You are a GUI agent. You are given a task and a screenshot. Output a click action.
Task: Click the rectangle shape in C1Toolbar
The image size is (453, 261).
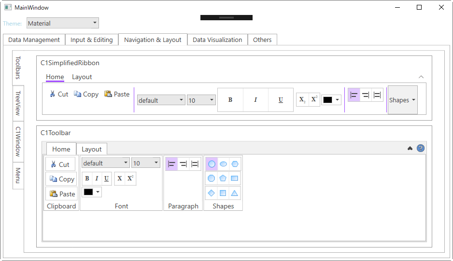tap(235, 179)
